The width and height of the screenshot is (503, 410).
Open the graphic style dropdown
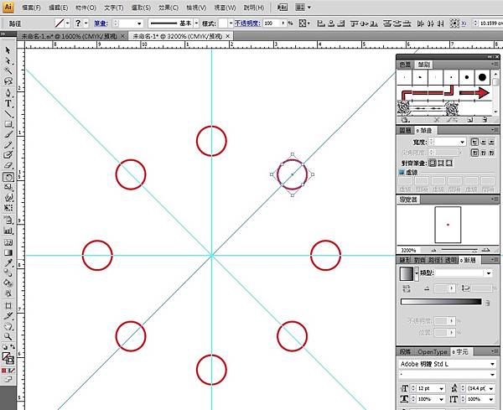click(231, 23)
